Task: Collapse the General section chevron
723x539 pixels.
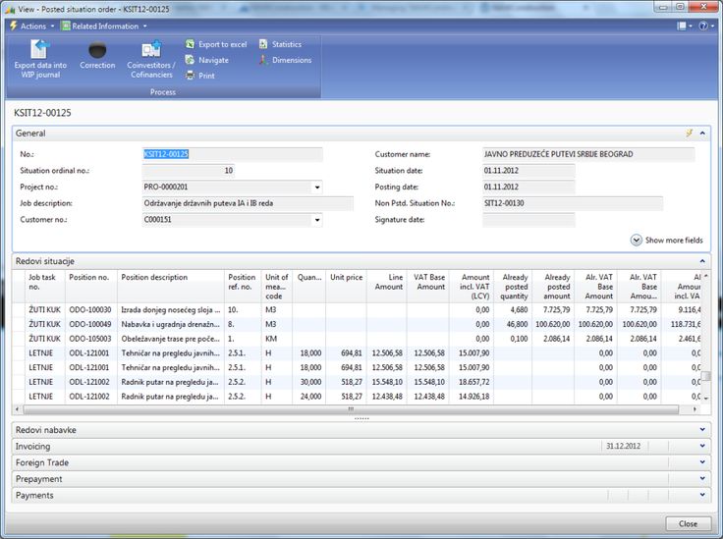Action: tap(702, 134)
